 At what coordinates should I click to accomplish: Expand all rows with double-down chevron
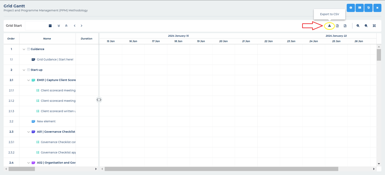[x=59, y=26]
